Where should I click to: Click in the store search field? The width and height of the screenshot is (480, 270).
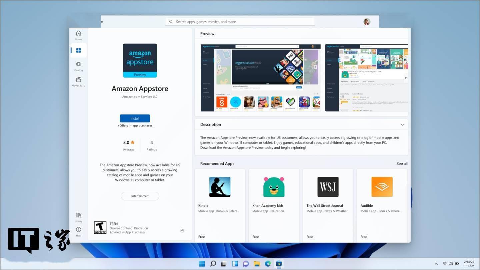(240, 22)
